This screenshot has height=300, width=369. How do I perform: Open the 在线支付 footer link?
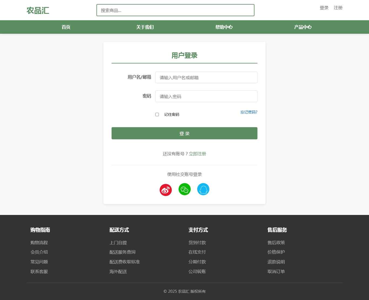[x=197, y=252]
